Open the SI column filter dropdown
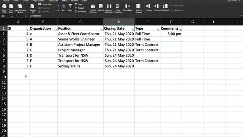Image resolution: width=243 pixels, height=137 pixels. pyautogui.click(x=27, y=29)
